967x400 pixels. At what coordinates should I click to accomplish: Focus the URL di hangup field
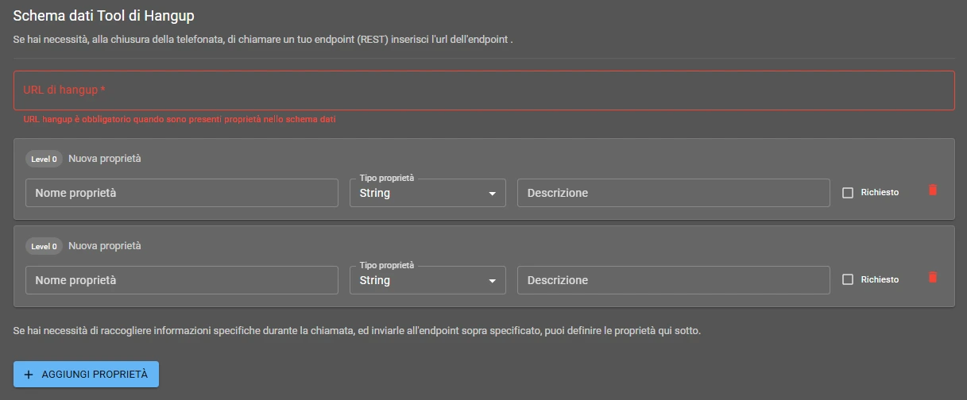483,90
